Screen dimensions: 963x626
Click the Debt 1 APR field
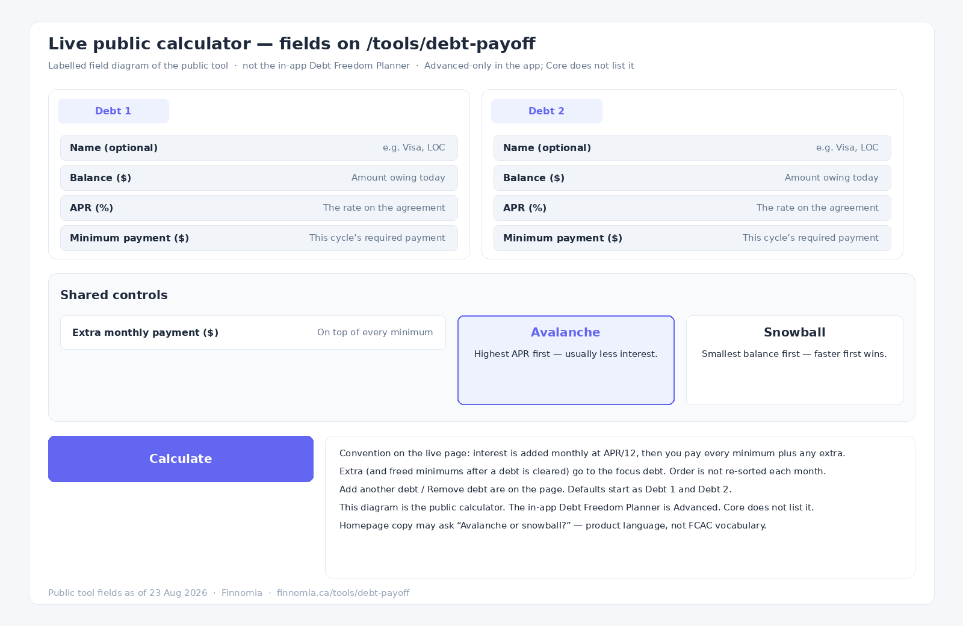point(259,208)
